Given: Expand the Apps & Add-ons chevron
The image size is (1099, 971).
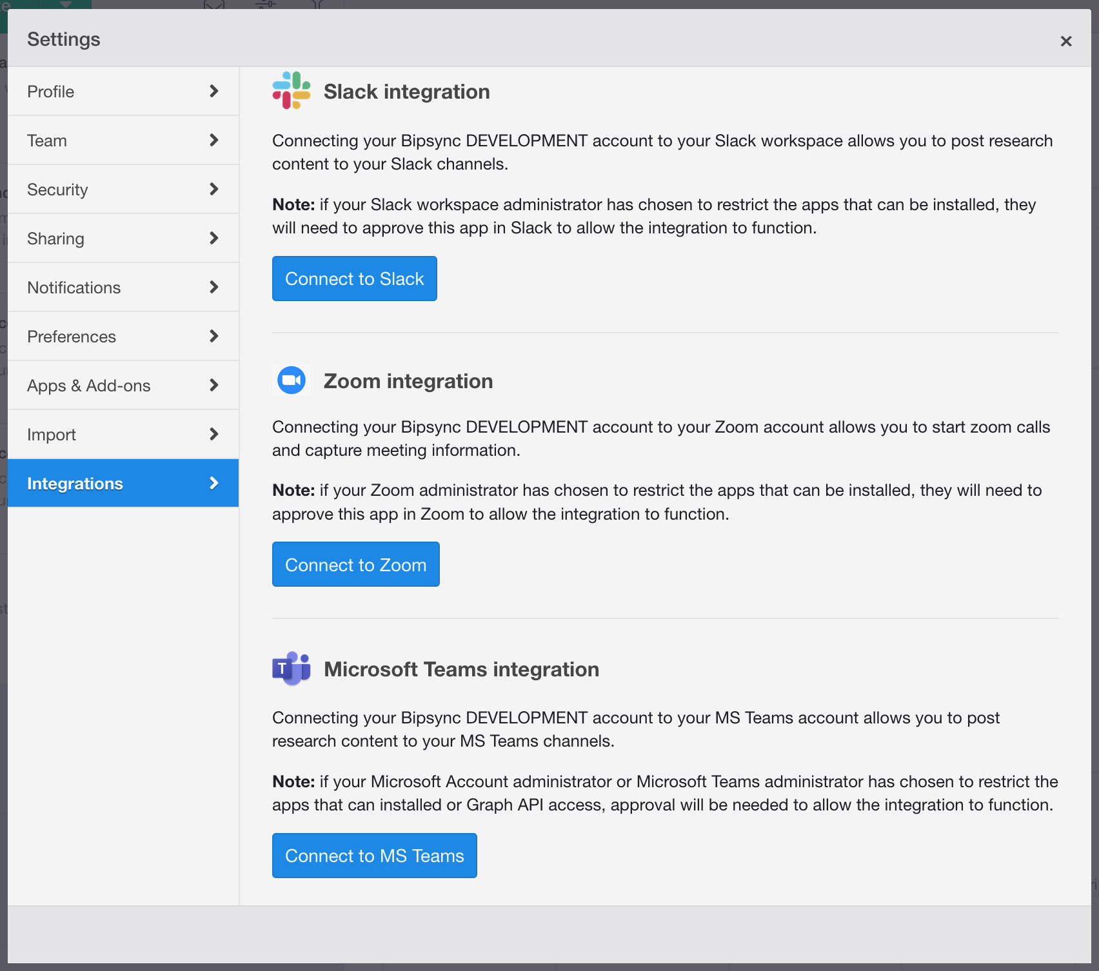Looking at the screenshot, I should [214, 385].
